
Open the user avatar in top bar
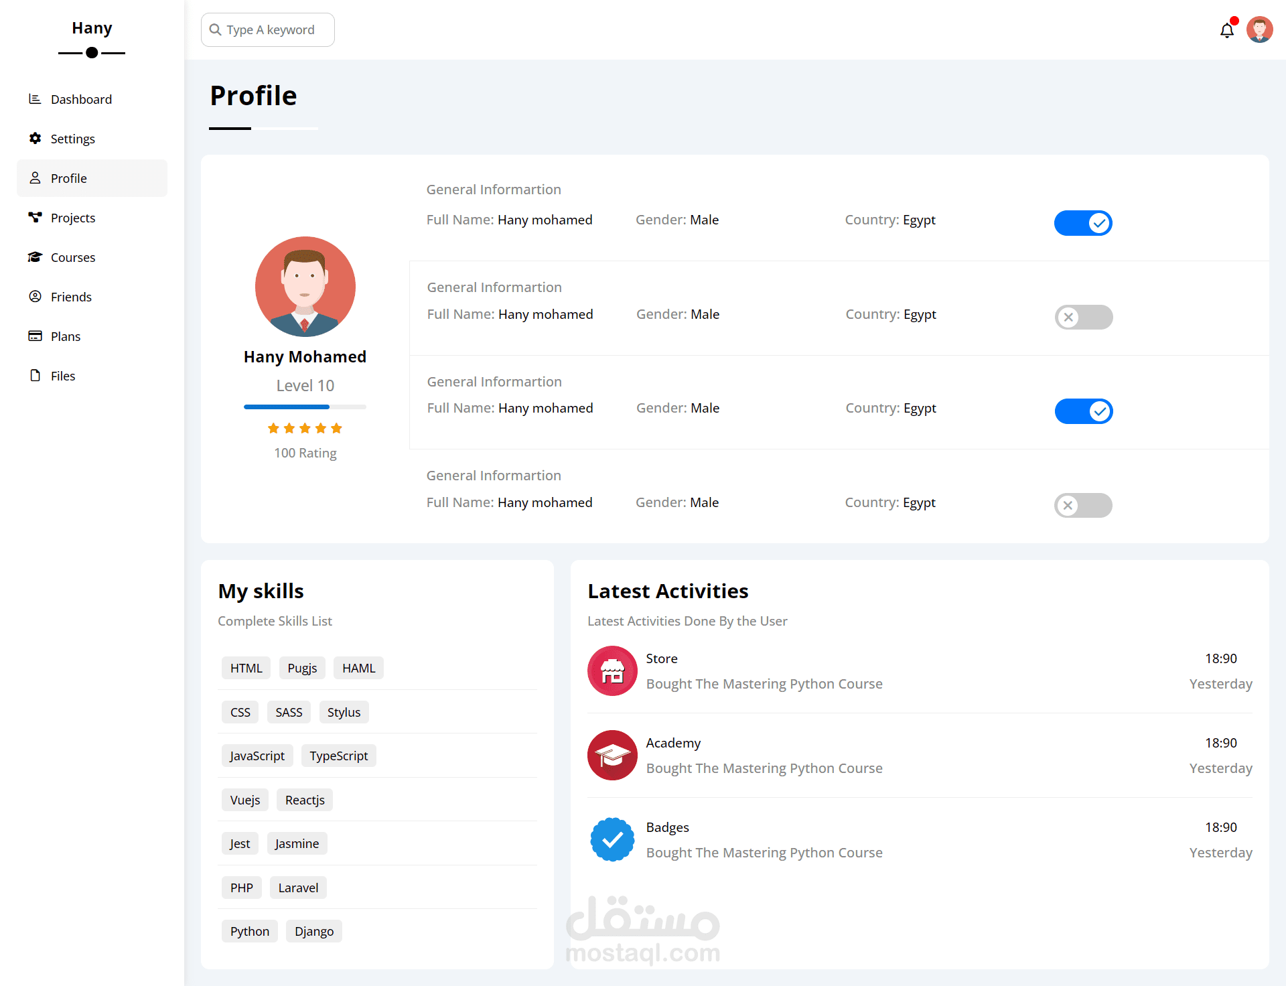tap(1259, 30)
